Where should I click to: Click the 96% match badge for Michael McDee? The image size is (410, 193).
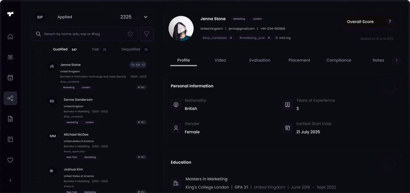(x=141, y=157)
